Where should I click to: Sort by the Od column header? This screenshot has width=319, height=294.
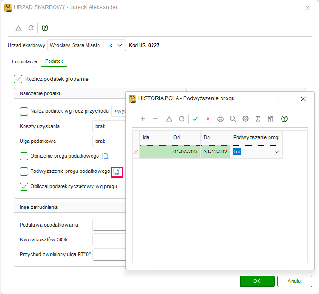(185, 138)
